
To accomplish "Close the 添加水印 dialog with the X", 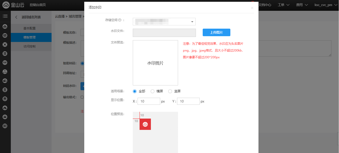I will (252, 8).
